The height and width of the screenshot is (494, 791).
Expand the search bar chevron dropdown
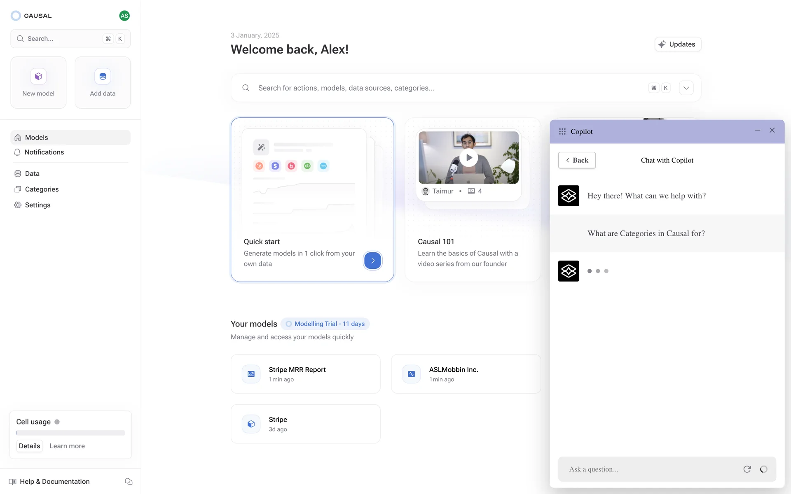click(686, 88)
